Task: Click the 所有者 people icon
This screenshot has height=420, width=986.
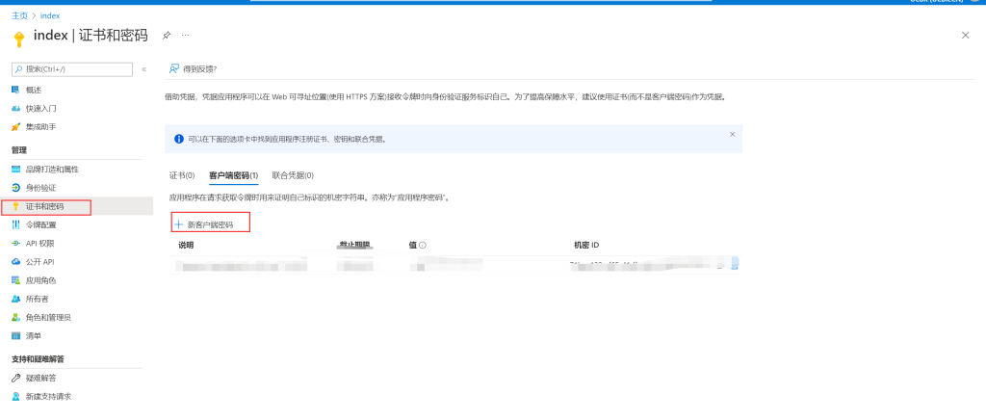Action: 15,299
